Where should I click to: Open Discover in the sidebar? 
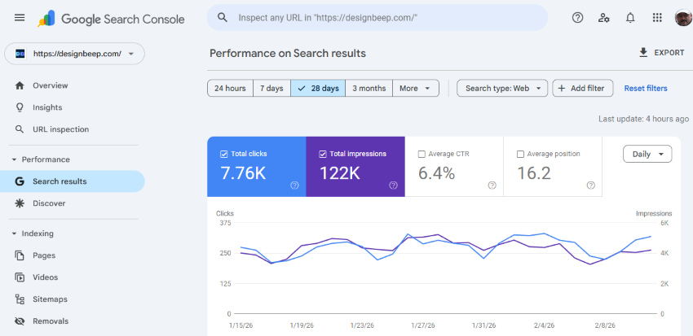coord(49,203)
